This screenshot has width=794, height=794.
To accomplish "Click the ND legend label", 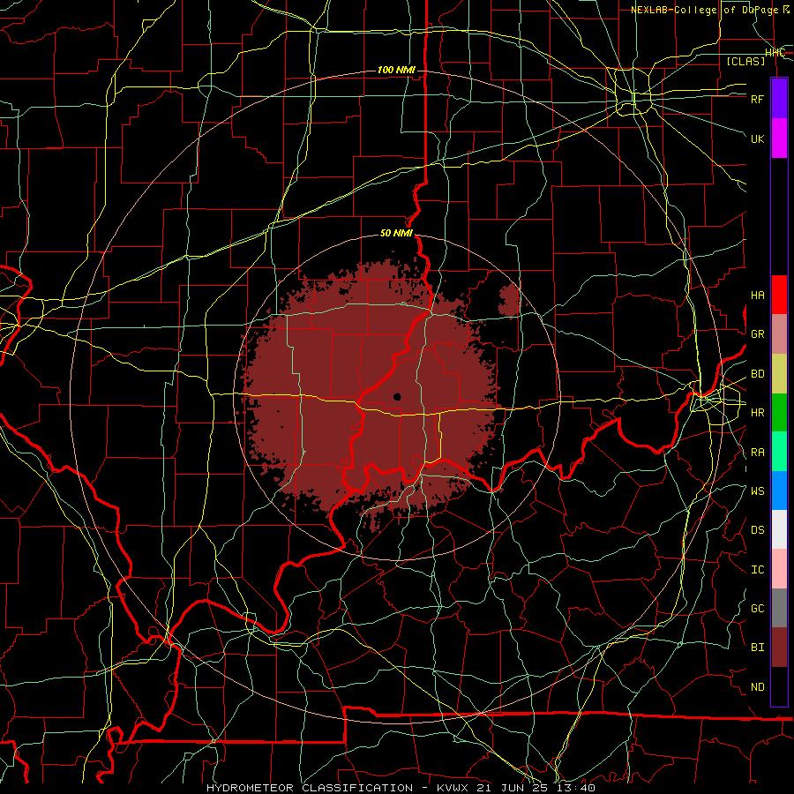I will [x=757, y=687].
